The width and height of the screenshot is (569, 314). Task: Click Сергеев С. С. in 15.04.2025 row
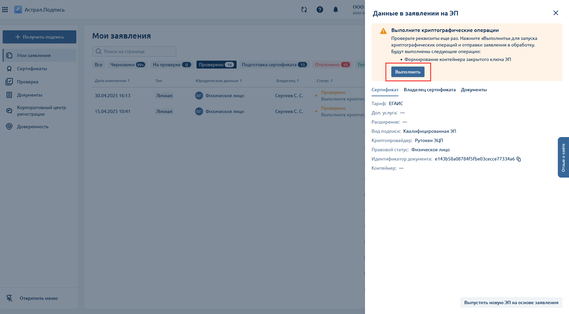tap(289, 111)
